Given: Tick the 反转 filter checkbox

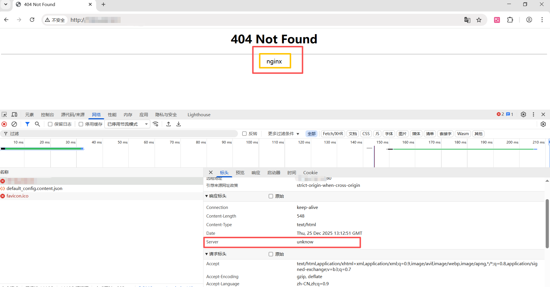Looking at the screenshot, I should click(x=245, y=134).
